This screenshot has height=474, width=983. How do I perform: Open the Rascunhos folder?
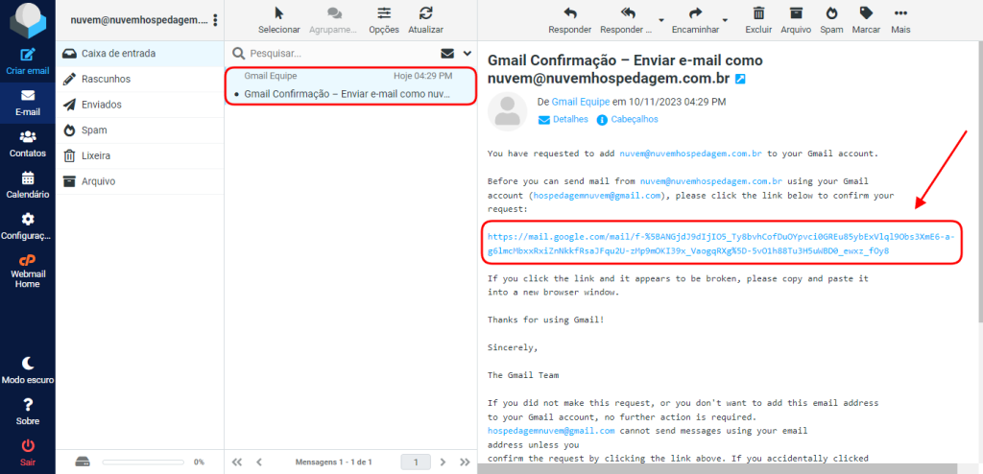(x=139, y=79)
